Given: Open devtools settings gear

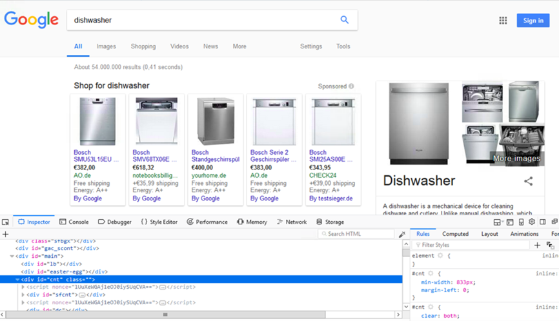Looking at the screenshot, I should click(x=531, y=222).
